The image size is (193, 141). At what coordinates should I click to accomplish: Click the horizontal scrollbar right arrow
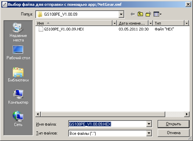coord(187,114)
